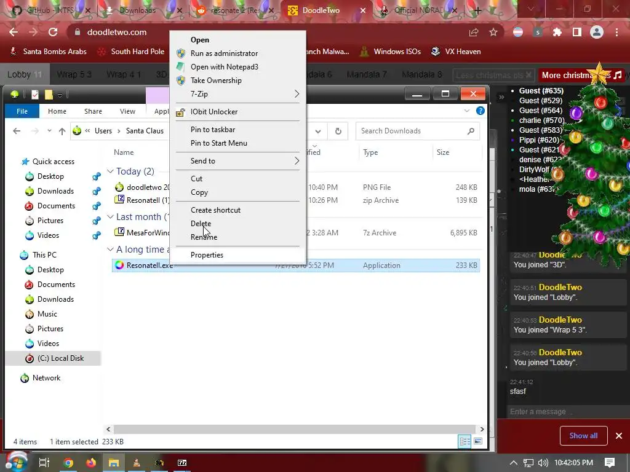Switch to Lobby room tab

[25, 74]
